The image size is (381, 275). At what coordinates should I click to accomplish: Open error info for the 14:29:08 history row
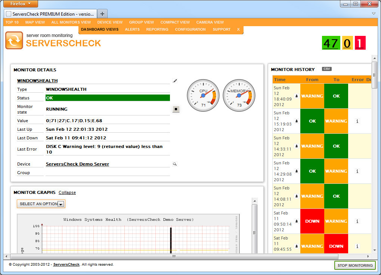tap(357, 171)
